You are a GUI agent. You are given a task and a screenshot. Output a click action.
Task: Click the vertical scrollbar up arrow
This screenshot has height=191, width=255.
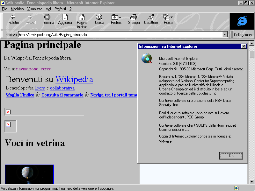(251, 43)
